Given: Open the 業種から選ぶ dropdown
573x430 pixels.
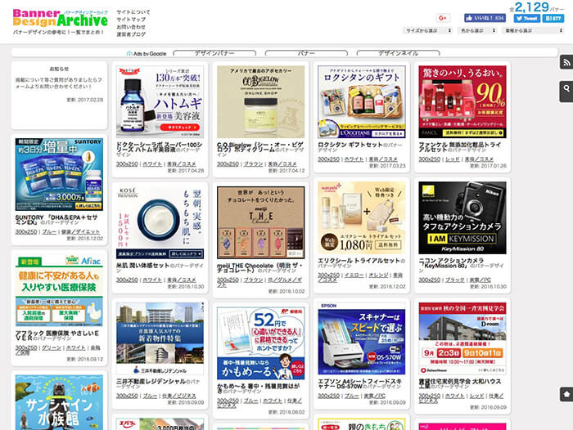Looking at the screenshot, I should tap(533, 31).
